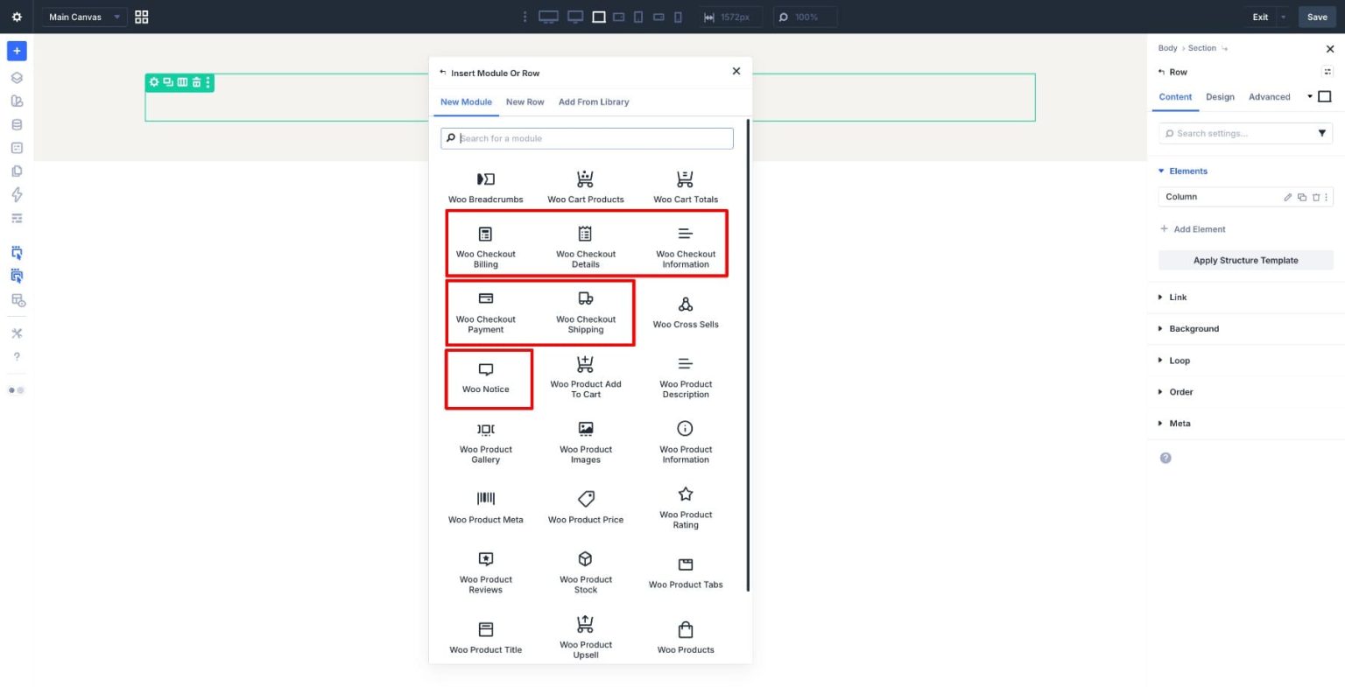Pick the Woo Checkout Shipping module
This screenshot has height=687, width=1345.
[586, 312]
